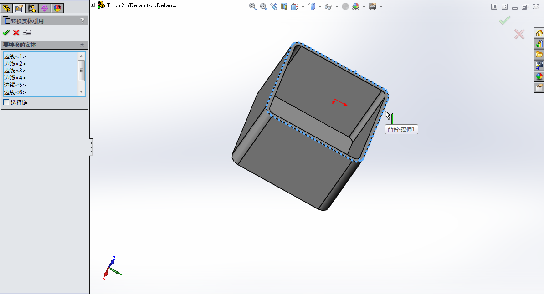The width and height of the screenshot is (544, 294).
Task: Click the Hide/Show Items glasses icon
Action: click(328, 6)
